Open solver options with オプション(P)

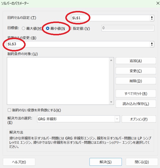click(139, 119)
